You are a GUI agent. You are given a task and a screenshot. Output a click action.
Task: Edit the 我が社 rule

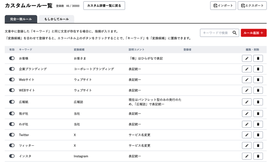point(247,114)
